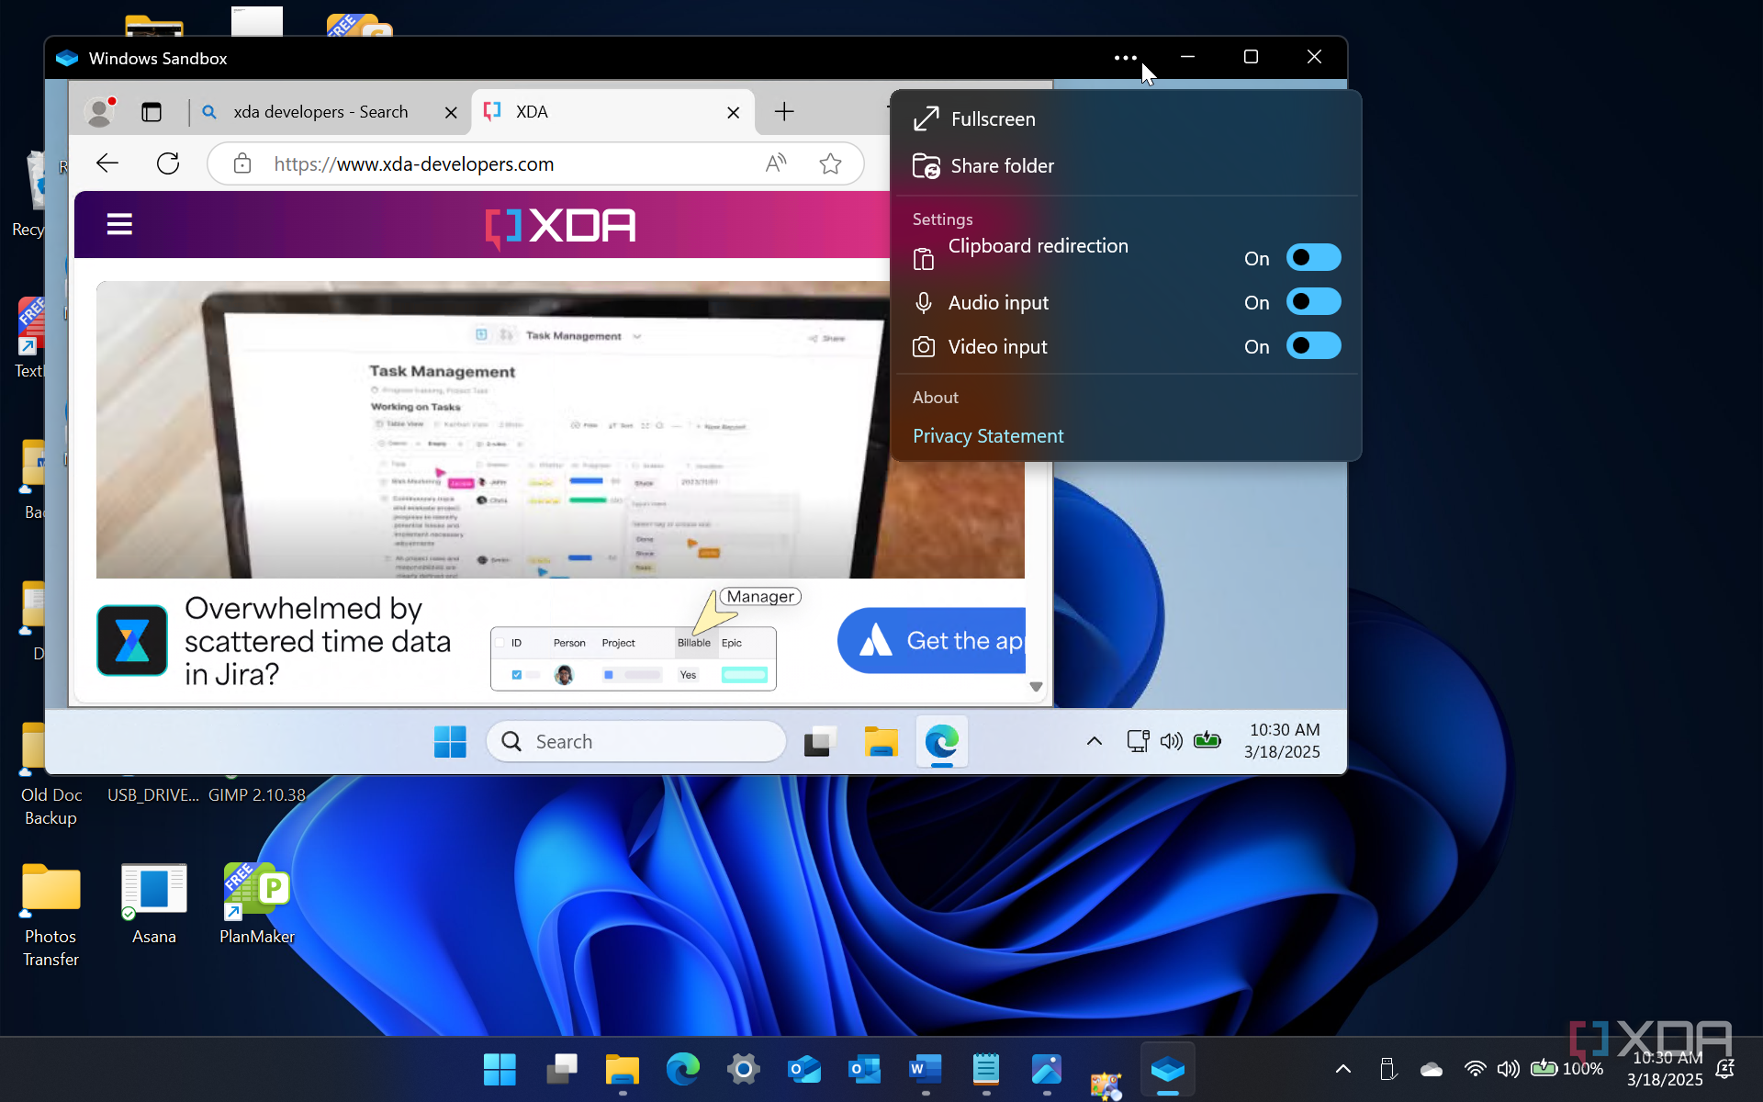Toggle Clipboard redirection switch

pos(1313,258)
